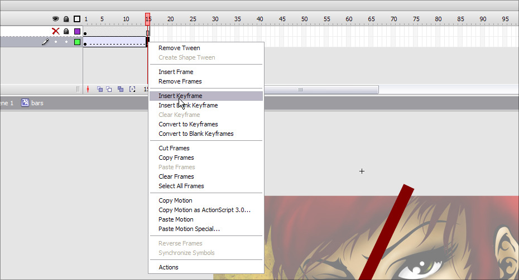The height and width of the screenshot is (280, 519).
Task: Unlock the top layer via padlock
Action: click(66, 32)
